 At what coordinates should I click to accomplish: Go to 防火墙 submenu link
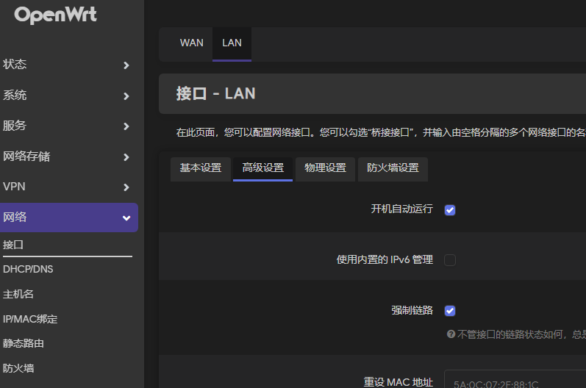click(x=18, y=369)
